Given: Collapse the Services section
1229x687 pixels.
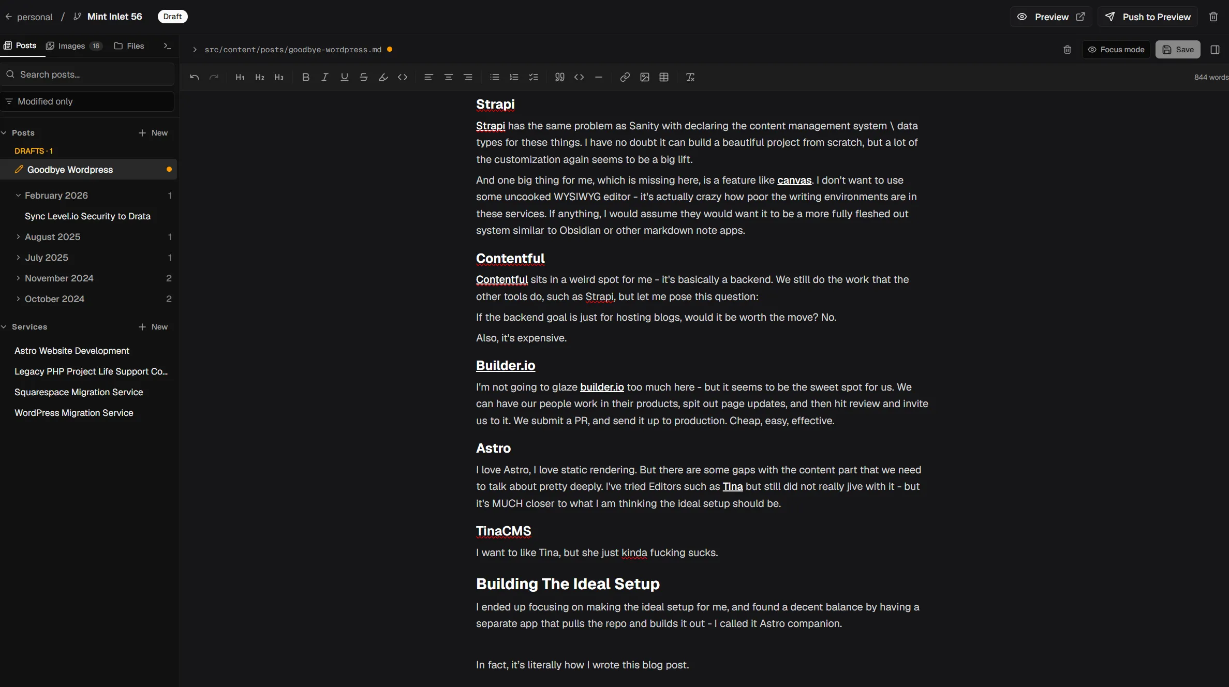Looking at the screenshot, I should (x=24, y=327).
